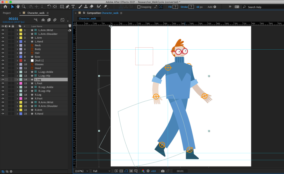Switch to the Project panel tab

(7, 13)
